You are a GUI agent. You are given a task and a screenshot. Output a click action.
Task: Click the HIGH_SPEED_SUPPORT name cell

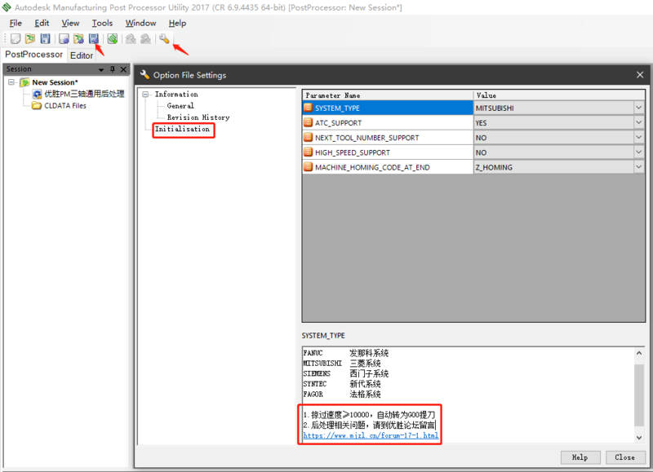coord(388,152)
